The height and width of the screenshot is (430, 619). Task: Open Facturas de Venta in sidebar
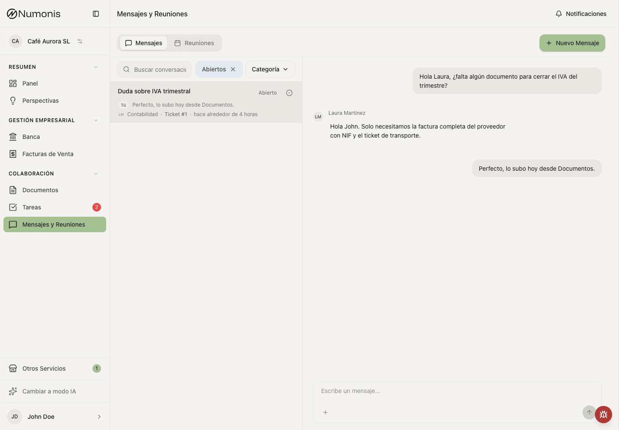(x=55, y=154)
